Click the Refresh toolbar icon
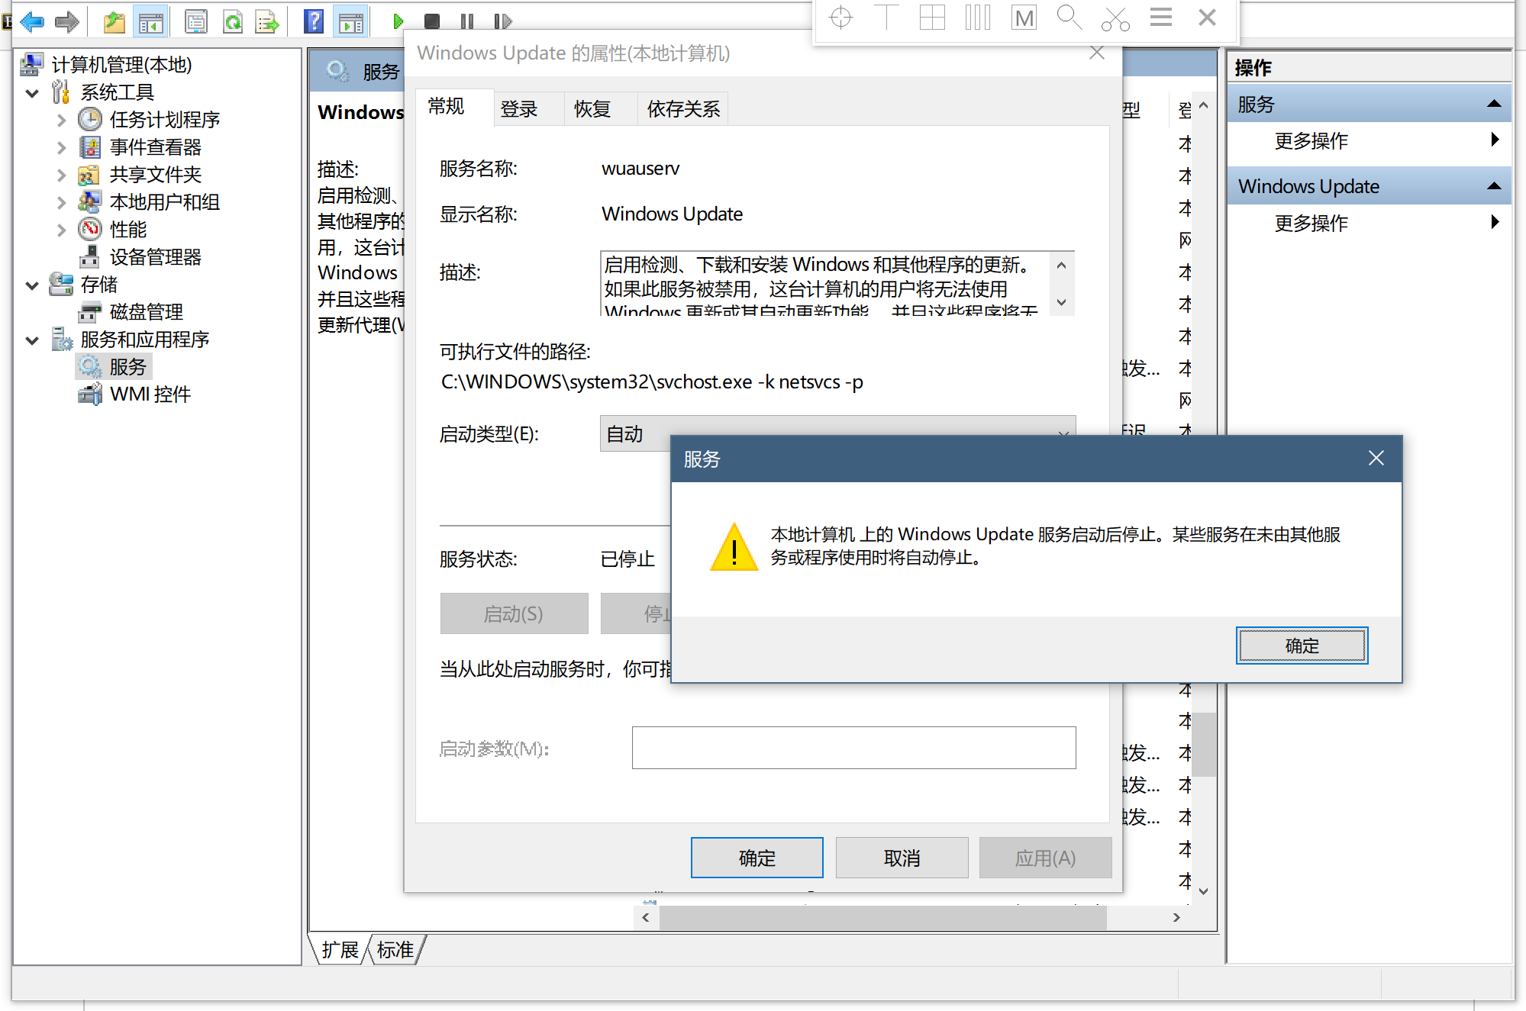 (233, 22)
